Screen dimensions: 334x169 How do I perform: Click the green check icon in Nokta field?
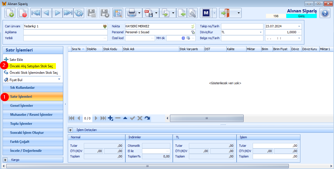click(193, 26)
